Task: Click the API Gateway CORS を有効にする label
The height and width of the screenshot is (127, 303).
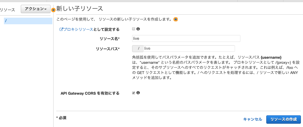Action: tap(90, 93)
